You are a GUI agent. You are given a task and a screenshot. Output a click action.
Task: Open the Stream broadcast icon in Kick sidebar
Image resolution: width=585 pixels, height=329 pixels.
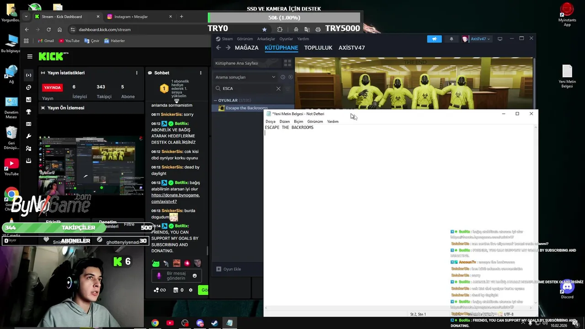(29, 75)
